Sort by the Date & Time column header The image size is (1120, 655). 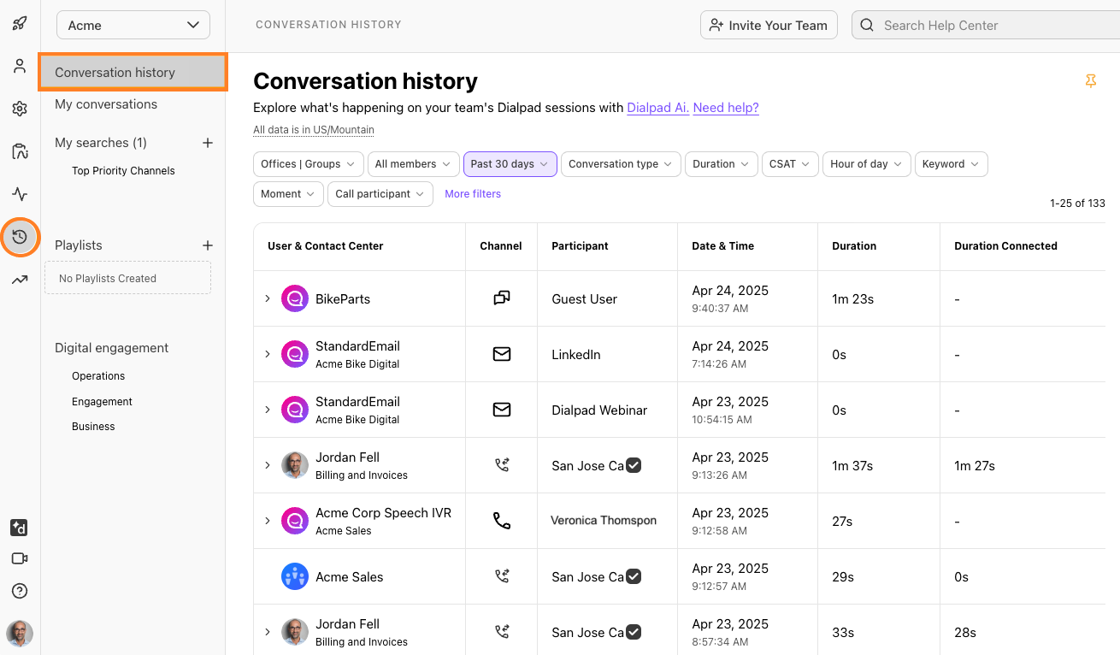pos(722,245)
